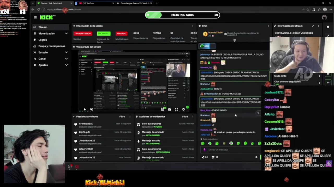This screenshot has height=187, width=334.
Task: Open the browser tab search dropdown
Action: 33,3
